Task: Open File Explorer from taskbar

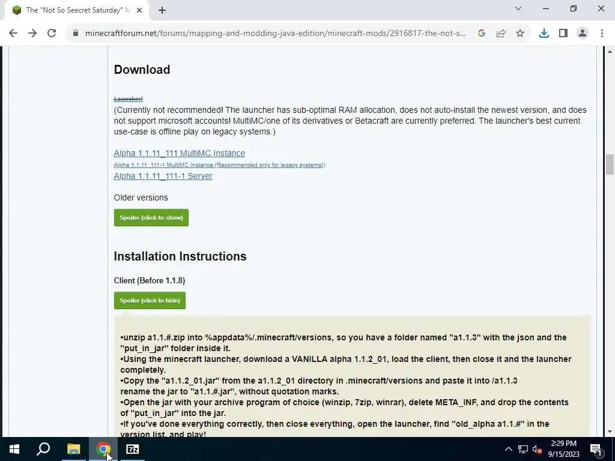Action: point(73,449)
